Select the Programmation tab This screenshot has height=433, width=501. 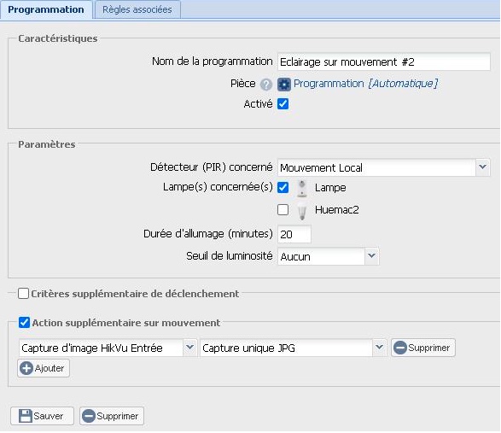(x=46, y=9)
